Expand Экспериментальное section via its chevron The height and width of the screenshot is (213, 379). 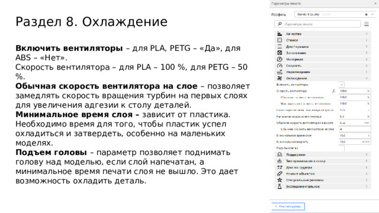click(x=367, y=186)
